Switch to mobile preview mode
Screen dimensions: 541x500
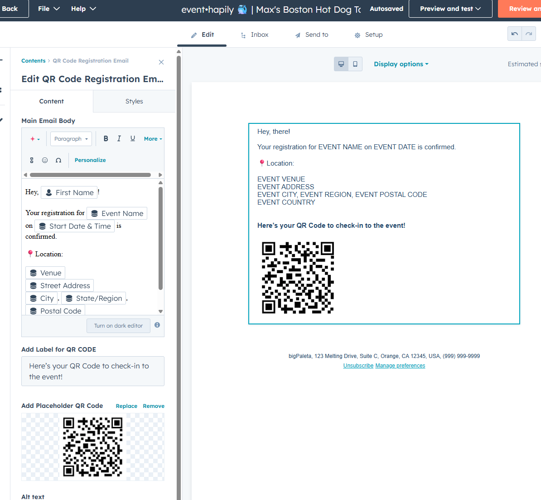355,64
